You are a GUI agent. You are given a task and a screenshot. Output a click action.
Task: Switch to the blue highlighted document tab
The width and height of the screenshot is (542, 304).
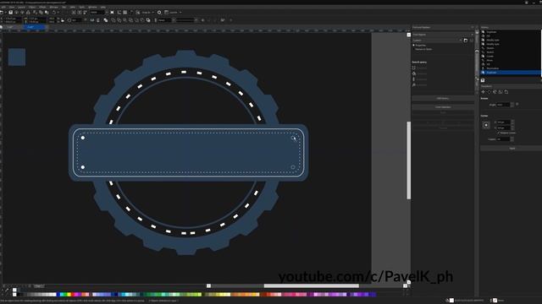[x=34, y=27]
